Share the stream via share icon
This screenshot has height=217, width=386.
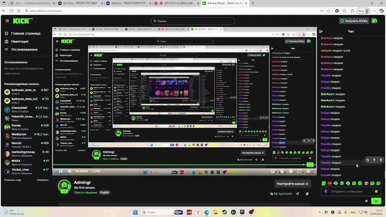(x=298, y=194)
